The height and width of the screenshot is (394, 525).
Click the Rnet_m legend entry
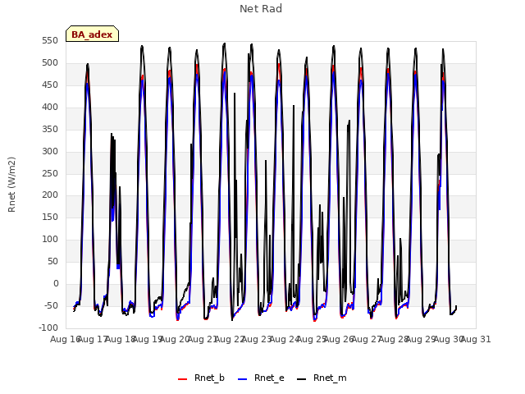[x=322, y=378]
